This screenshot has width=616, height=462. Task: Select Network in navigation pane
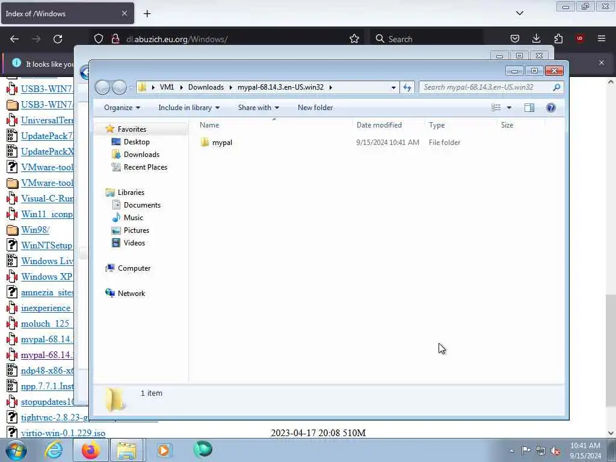(x=131, y=294)
